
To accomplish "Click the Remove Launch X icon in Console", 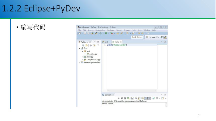I will [x=122, y=98].
